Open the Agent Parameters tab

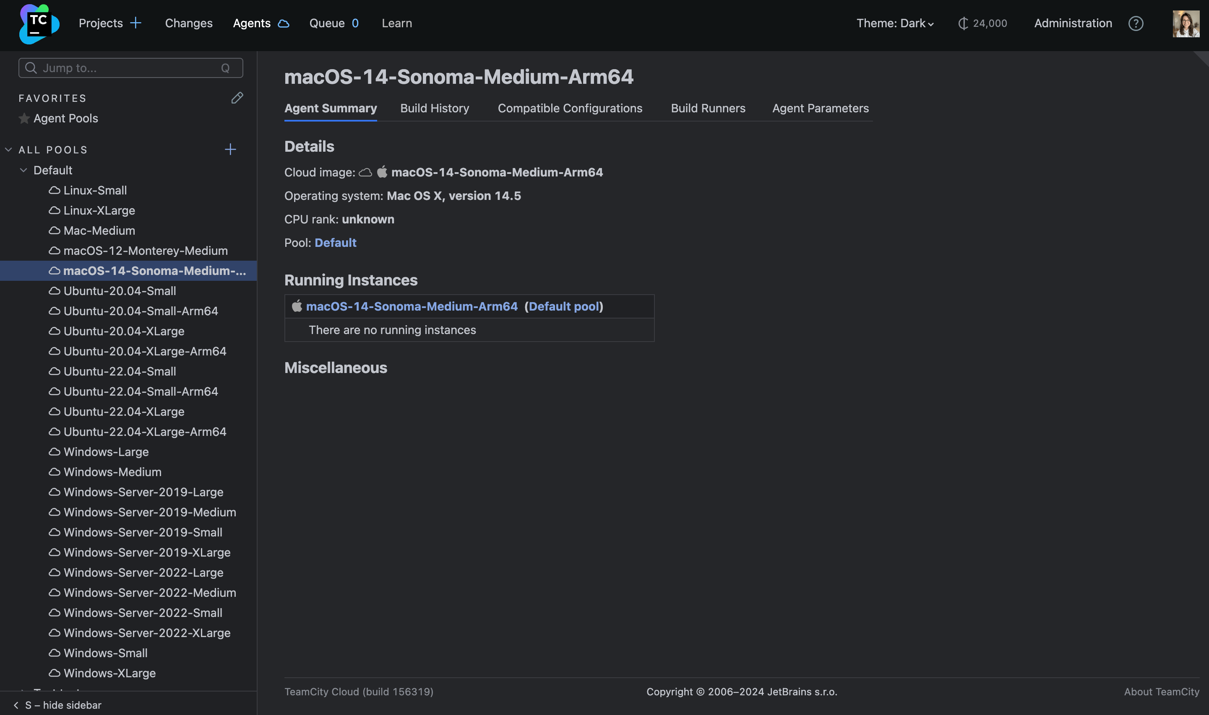(x=820, y=109)
